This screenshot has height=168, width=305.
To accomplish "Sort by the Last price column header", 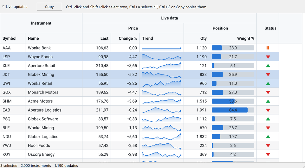I will 96,38.
